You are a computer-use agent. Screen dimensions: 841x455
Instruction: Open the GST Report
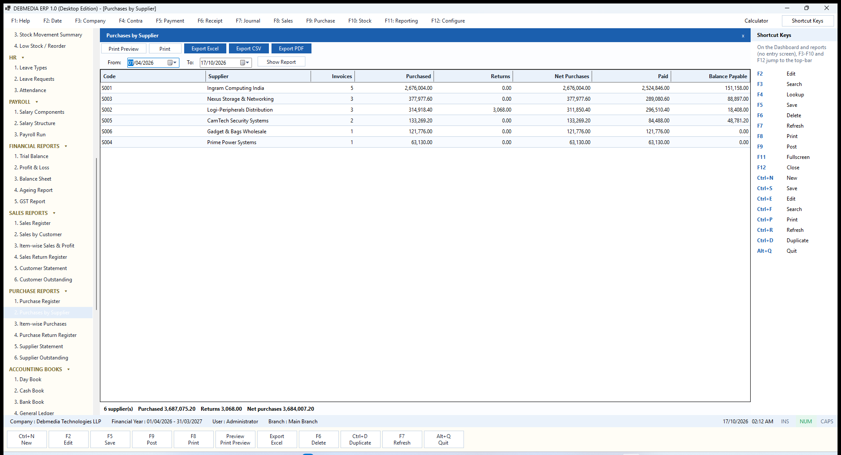click(30, 201)
